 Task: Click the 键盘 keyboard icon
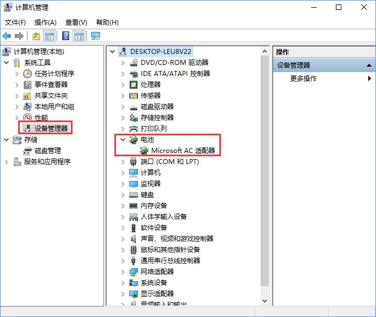[x=134, y=195]
